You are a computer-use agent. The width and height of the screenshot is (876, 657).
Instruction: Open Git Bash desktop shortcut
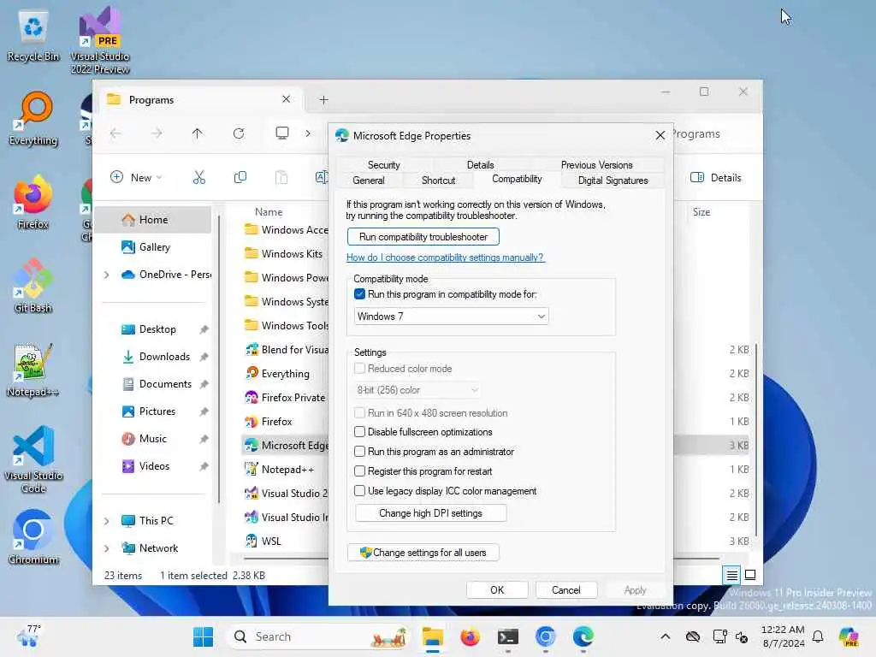point(33,286)
